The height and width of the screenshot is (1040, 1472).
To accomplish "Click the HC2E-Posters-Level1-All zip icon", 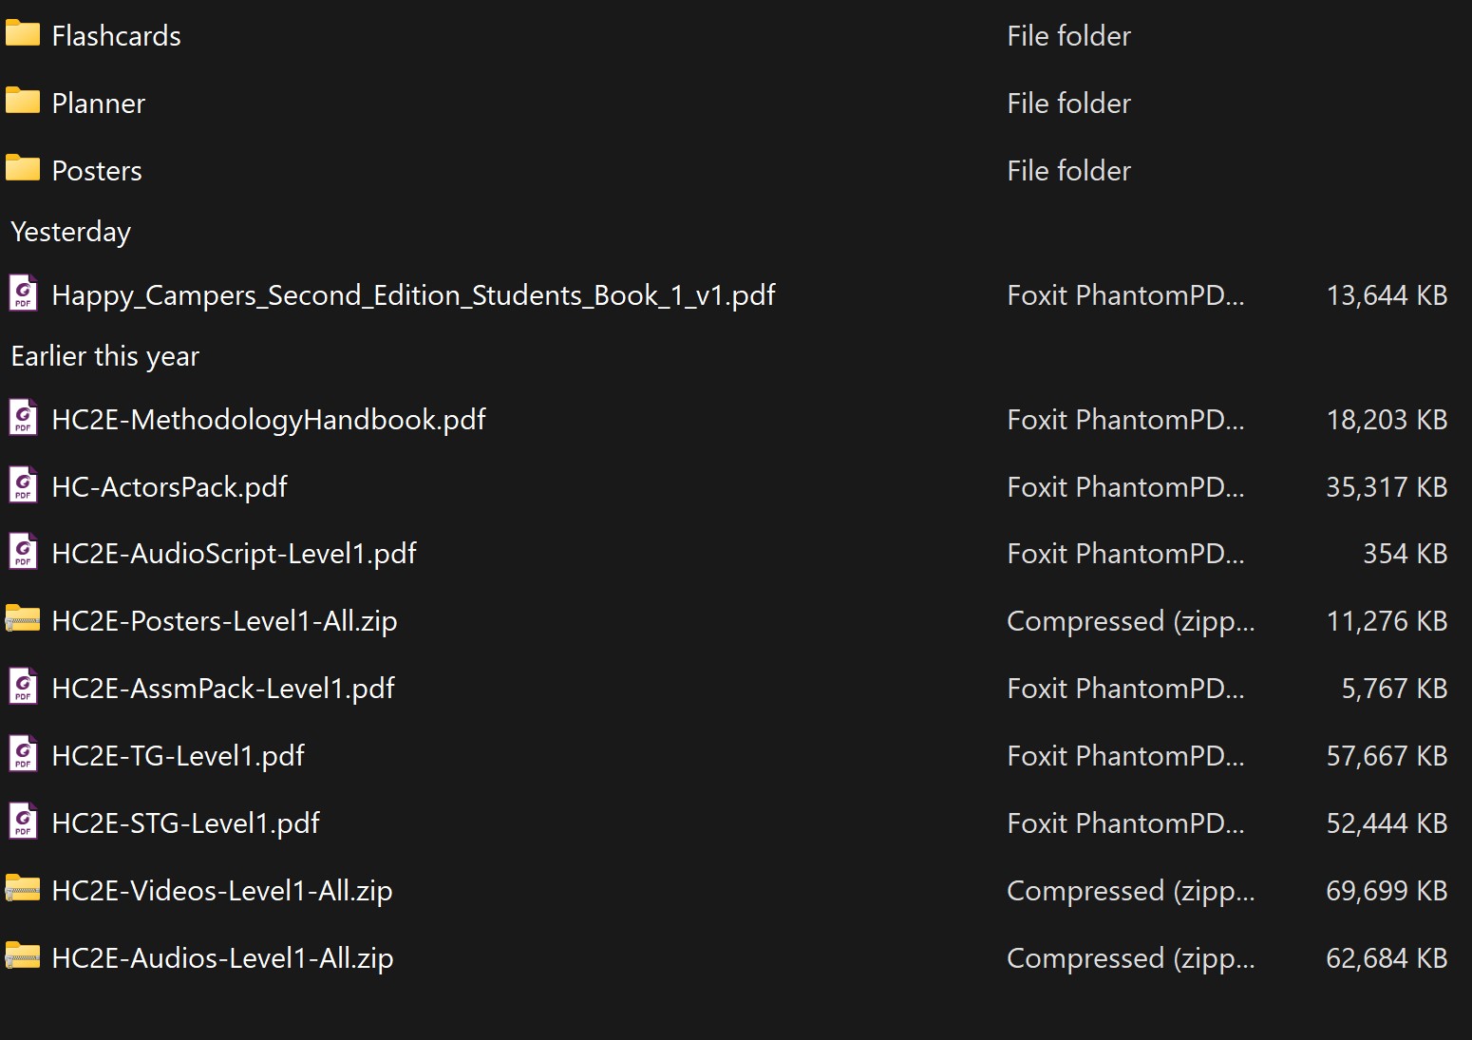I will [x=23, y=619].
